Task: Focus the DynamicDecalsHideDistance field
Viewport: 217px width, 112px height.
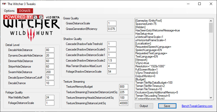Action: [50, 55]
